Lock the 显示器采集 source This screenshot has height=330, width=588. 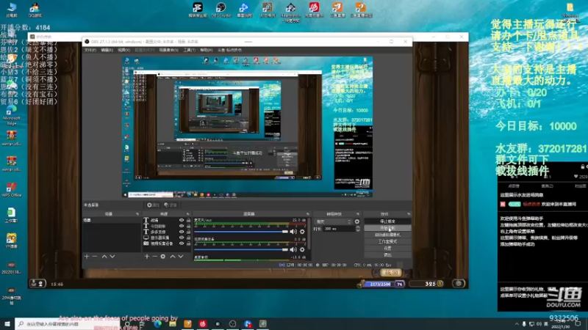(x=188, y=238)
